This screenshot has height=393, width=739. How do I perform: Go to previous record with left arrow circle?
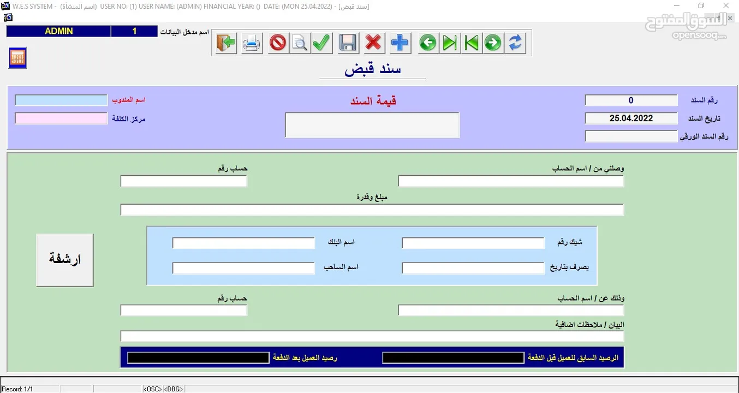tap(428, 43)
